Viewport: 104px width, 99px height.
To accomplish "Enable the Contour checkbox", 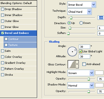I will 6,39.
